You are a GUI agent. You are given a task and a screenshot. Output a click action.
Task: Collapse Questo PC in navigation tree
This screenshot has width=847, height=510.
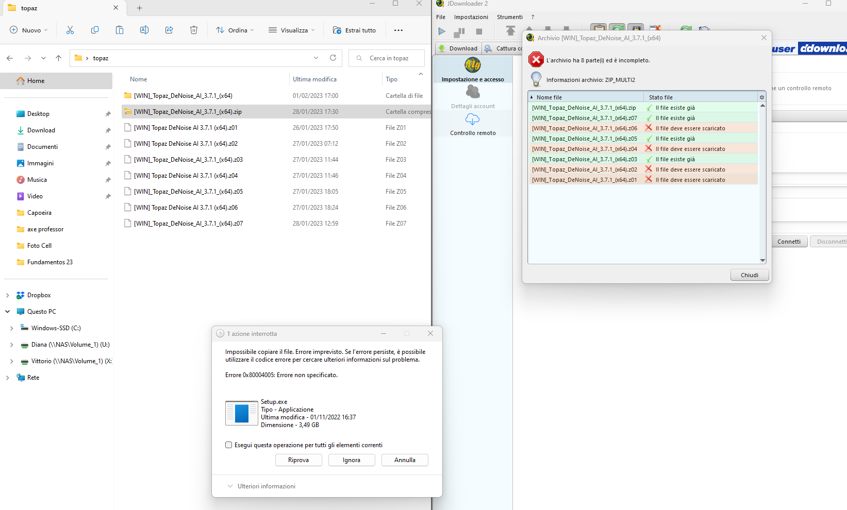point(7,312)
